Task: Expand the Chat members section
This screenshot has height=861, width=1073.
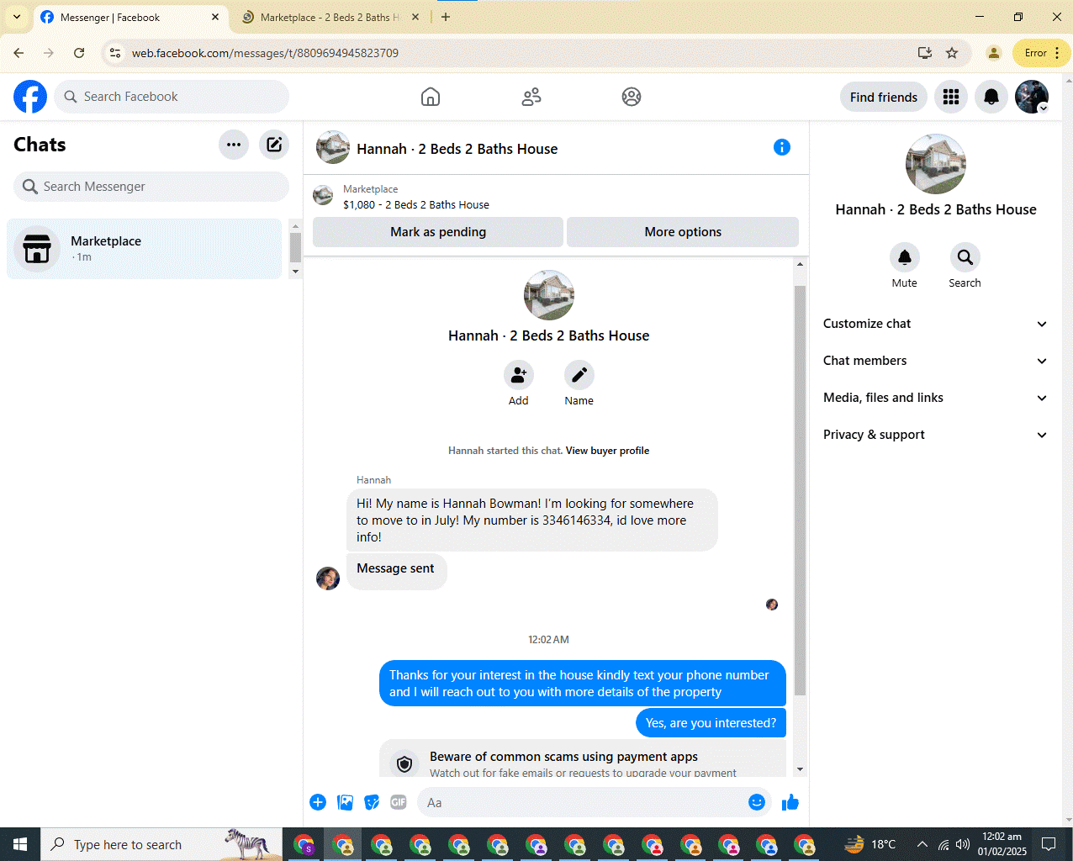Action: click(x=935, y=361)
